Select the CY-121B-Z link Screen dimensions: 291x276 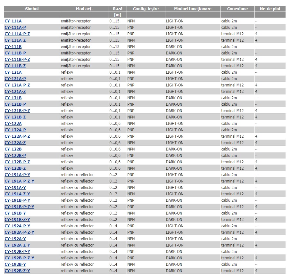click(15, 117)
